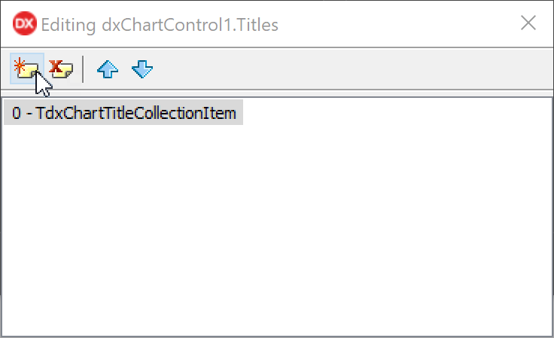Click the red DX logo icon
This screenshot has width=554, height=338.
(x=24, y=24)
